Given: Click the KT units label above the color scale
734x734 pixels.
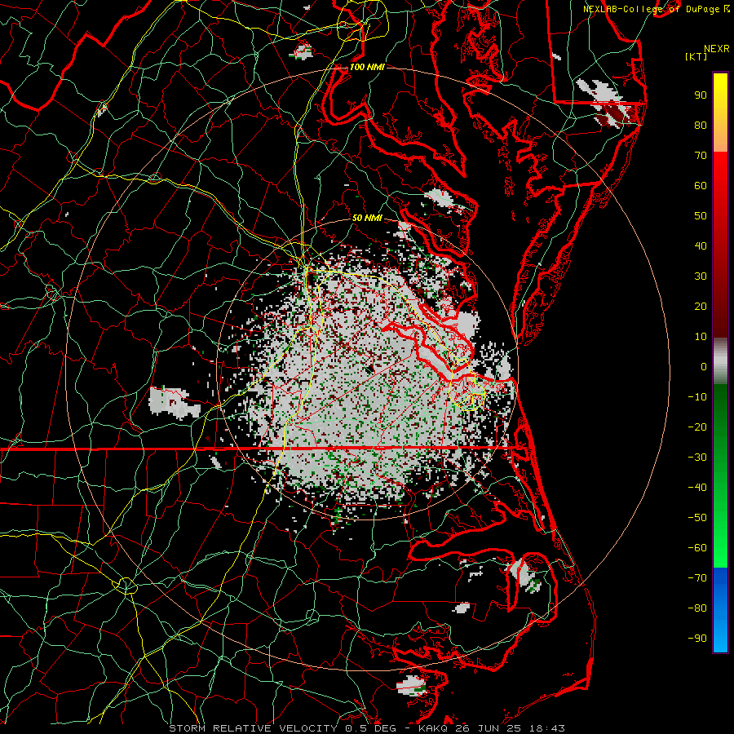Looking at the screenshot, I should [696, 56].
